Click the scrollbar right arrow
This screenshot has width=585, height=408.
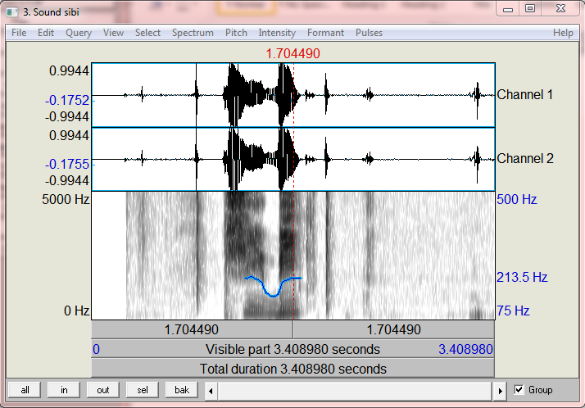tap(501, 390)
